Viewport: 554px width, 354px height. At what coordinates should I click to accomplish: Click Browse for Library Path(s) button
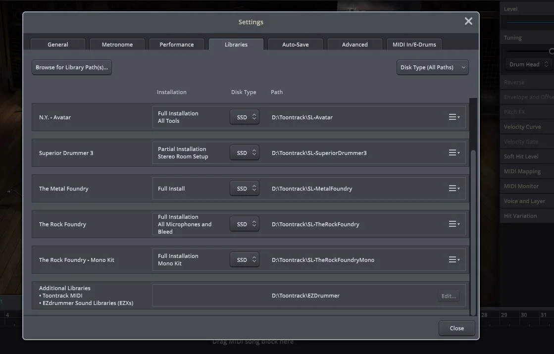pos(72,67)
